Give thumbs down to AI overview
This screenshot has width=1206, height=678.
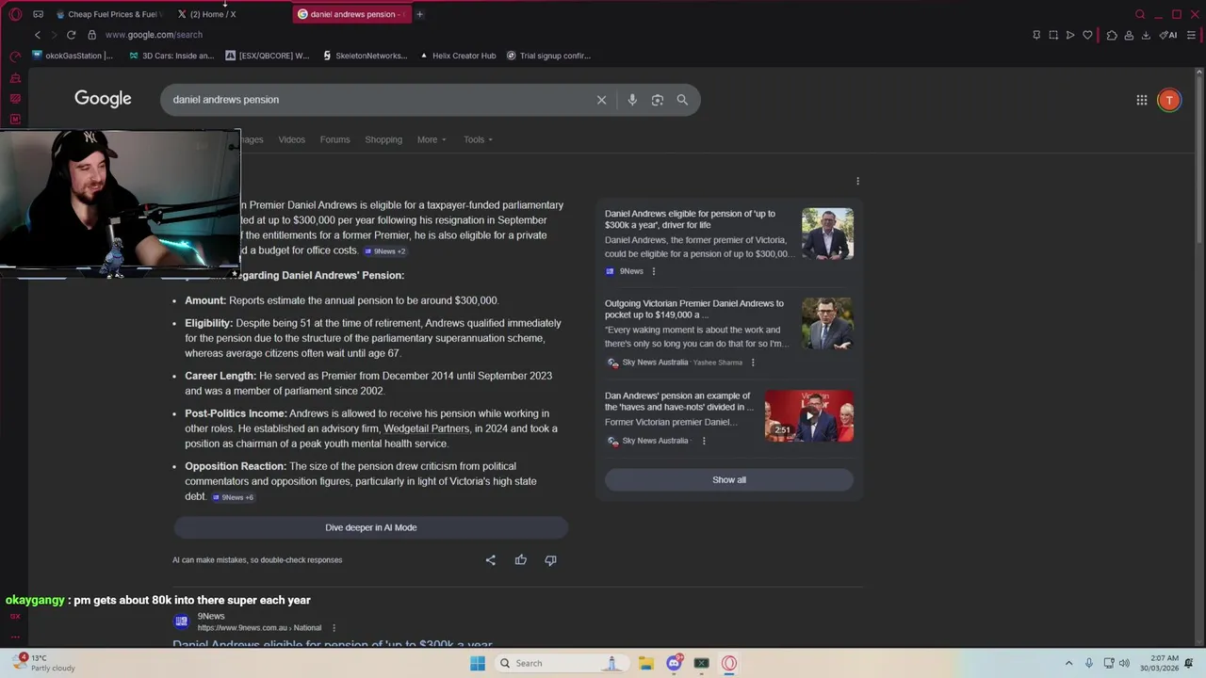pyautogui.click(x=550, y=560)
